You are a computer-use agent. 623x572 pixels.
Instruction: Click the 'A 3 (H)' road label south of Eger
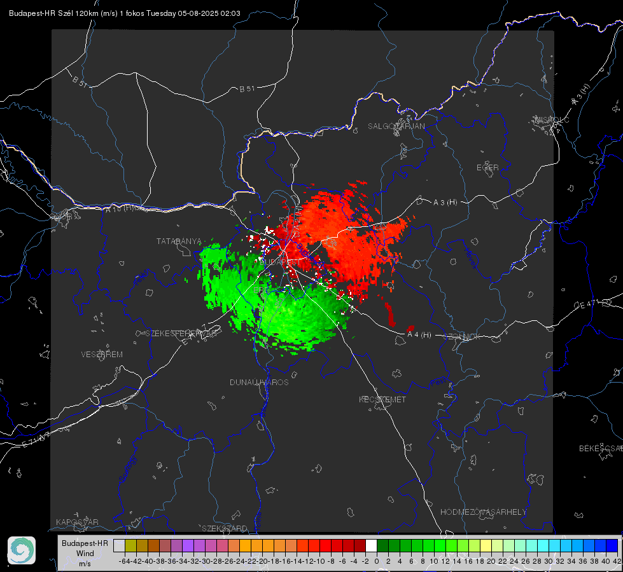(445, 203)
